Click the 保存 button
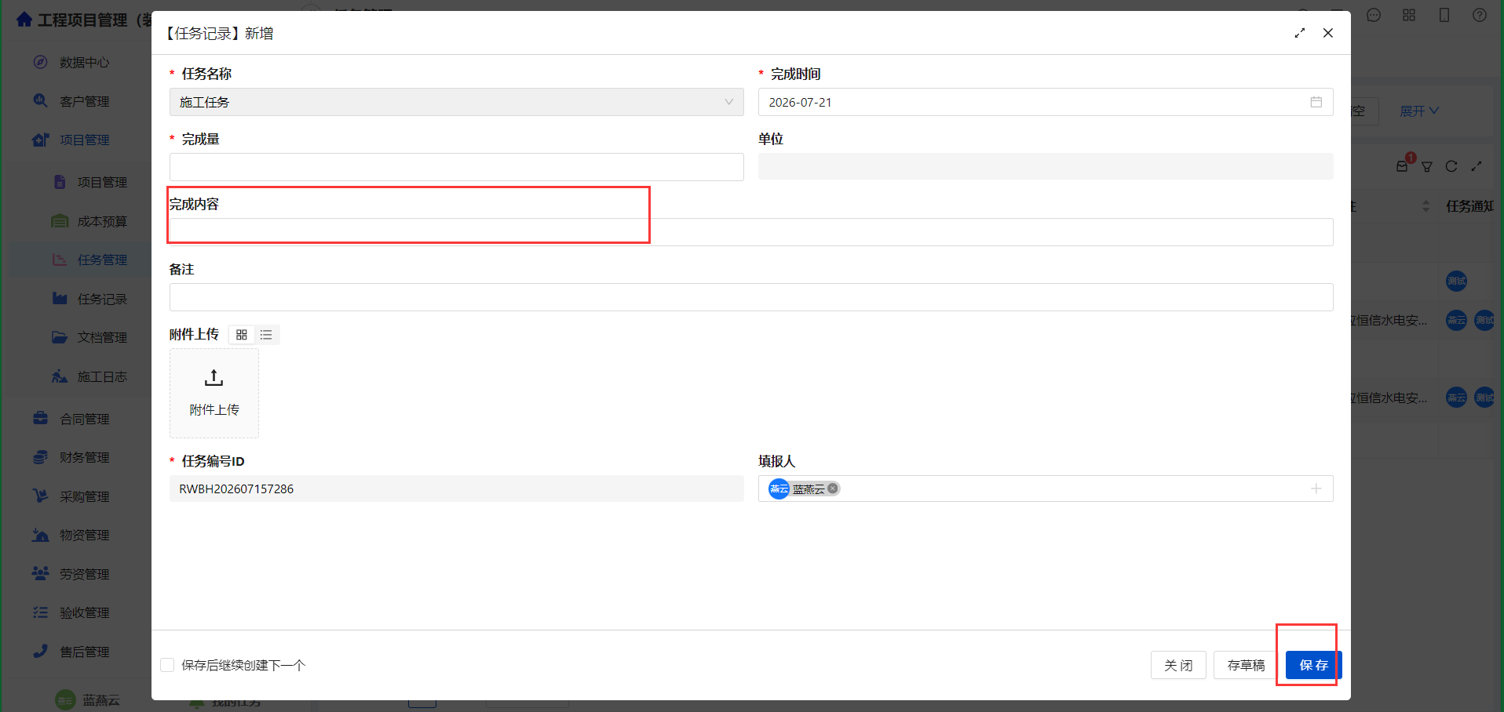The height and width of the screenshot is (712, 1504). click(x=1313, y=665)
